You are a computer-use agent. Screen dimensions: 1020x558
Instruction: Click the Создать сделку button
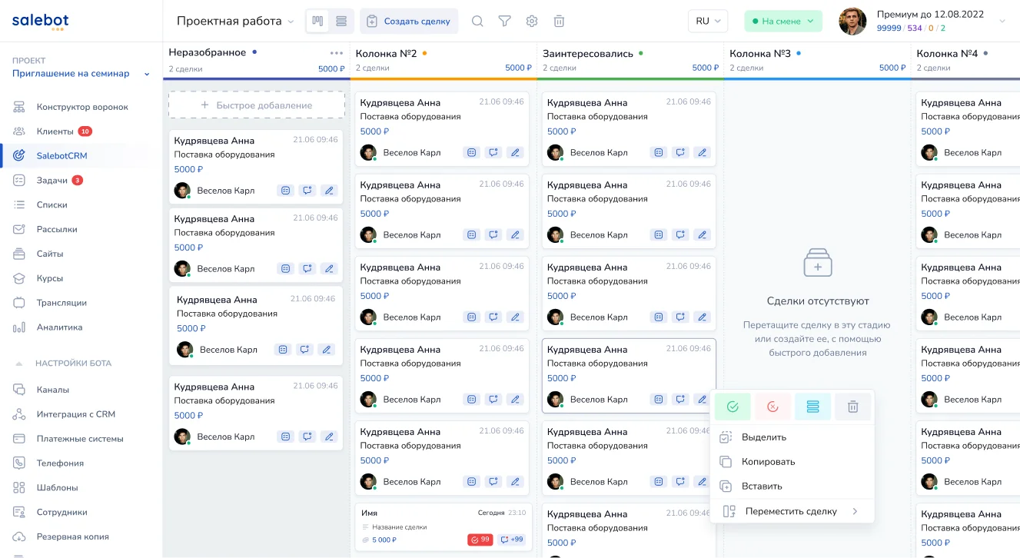click(x=409, y=22)
